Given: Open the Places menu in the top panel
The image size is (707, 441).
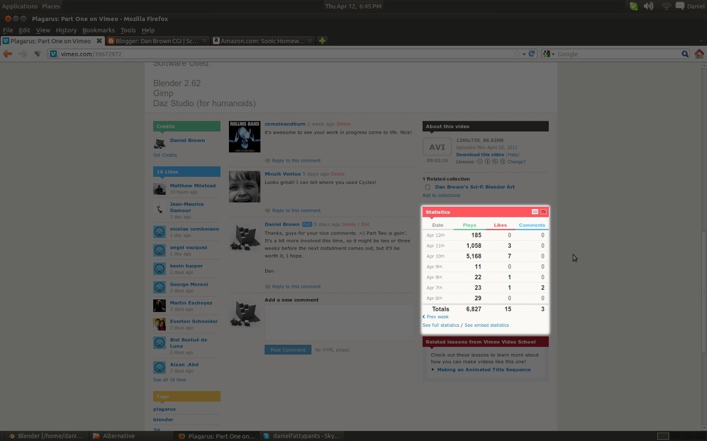Looking at the screenshot, I should point(51,6).
